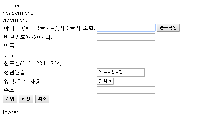Cancel with the 취소 button
The width and height of the screenshot is (214, 131).
pos(42,99)
